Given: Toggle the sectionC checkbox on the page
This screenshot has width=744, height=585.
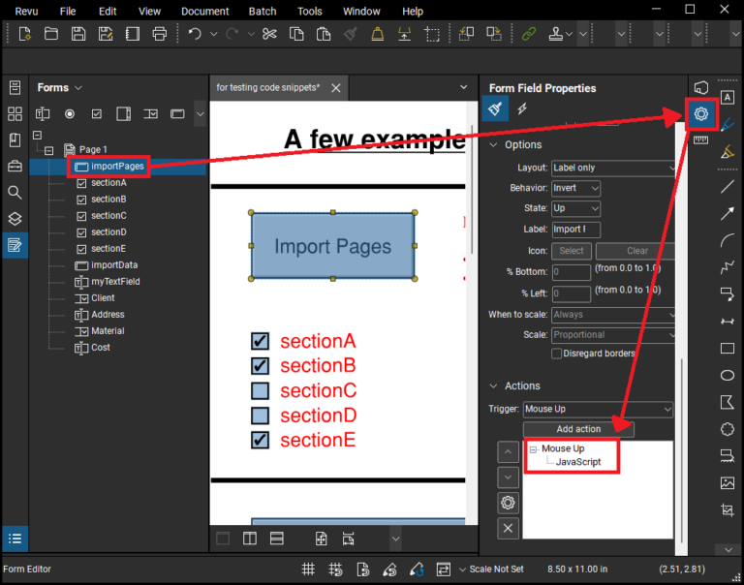Looking at the screenshot, I should tap(260, 391).
